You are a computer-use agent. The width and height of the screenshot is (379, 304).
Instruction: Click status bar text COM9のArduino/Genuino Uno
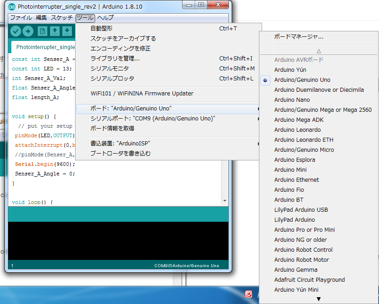[187, 266]
